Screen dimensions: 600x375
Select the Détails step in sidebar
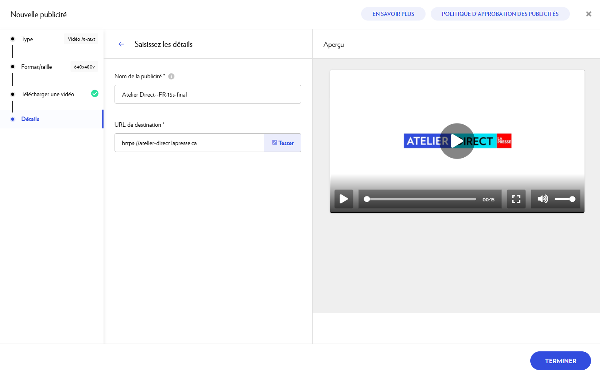coord(30,119)
